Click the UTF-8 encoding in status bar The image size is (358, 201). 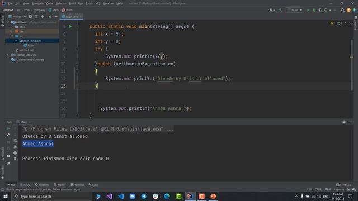click(327, 190)
